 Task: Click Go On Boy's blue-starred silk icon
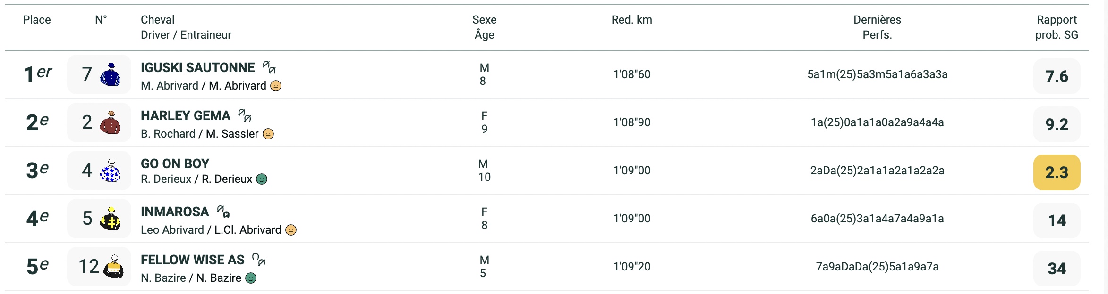[110, 171]
